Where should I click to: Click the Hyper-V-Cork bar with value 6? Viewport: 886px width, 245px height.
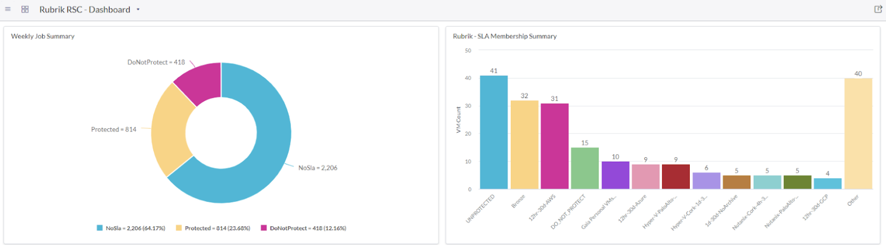(x=706, y=181)
